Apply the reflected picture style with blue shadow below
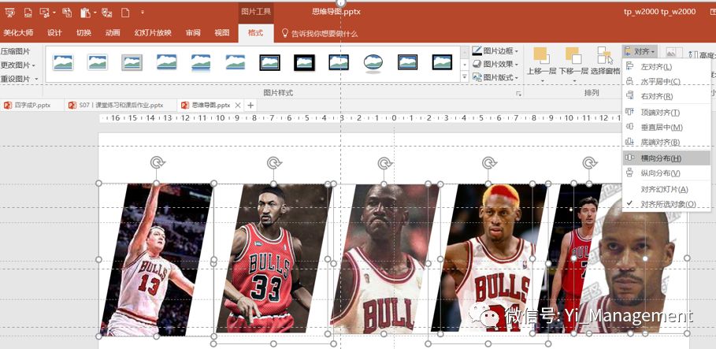Image resolution: width=716 pixels, height=349 pixels. (x=201, y=62)
